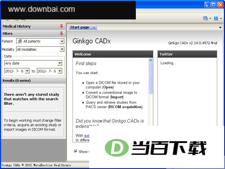Toggle the Filters panel pin
Screen dimensions: 225x169
click(61, 34)
